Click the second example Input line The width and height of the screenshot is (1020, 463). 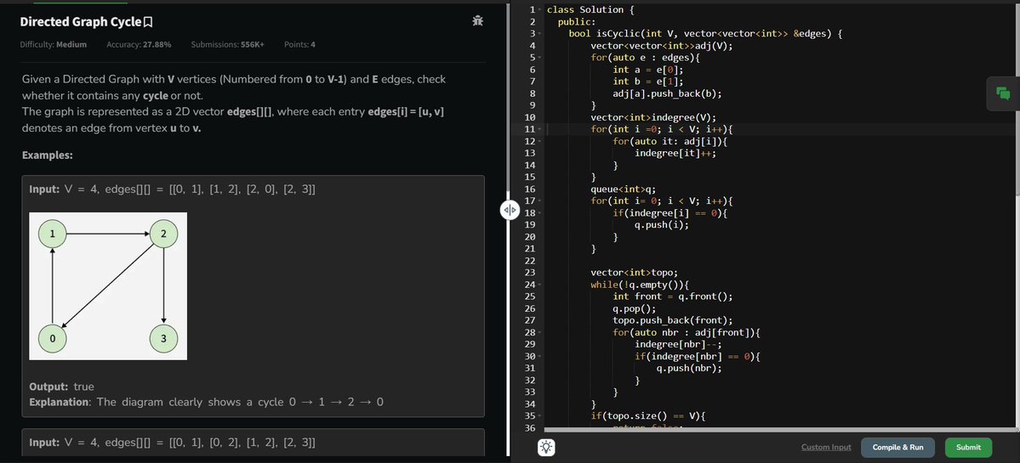[173, 443]
